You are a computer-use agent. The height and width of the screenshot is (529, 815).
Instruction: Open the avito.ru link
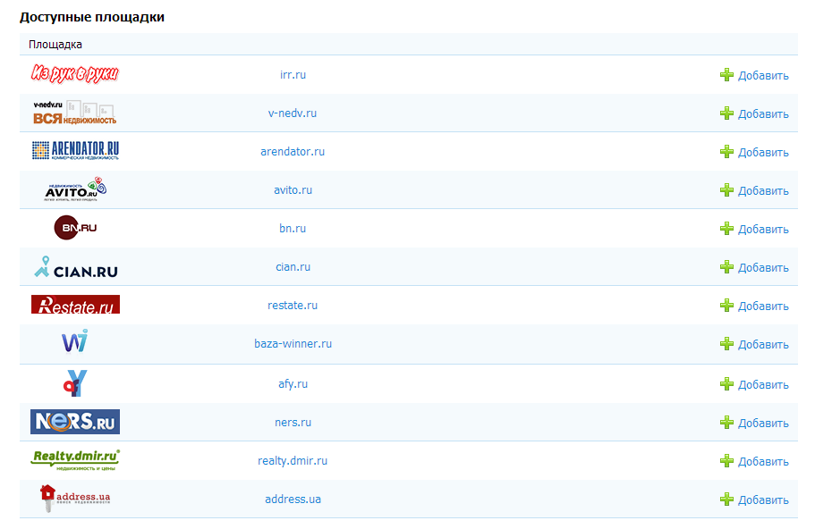tap(293, 190)
